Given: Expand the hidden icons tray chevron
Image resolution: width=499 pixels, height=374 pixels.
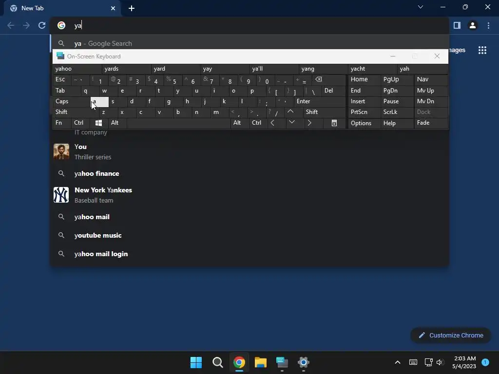Looking at the screenshot, I should pyautogui.click(x=398, y=362).
